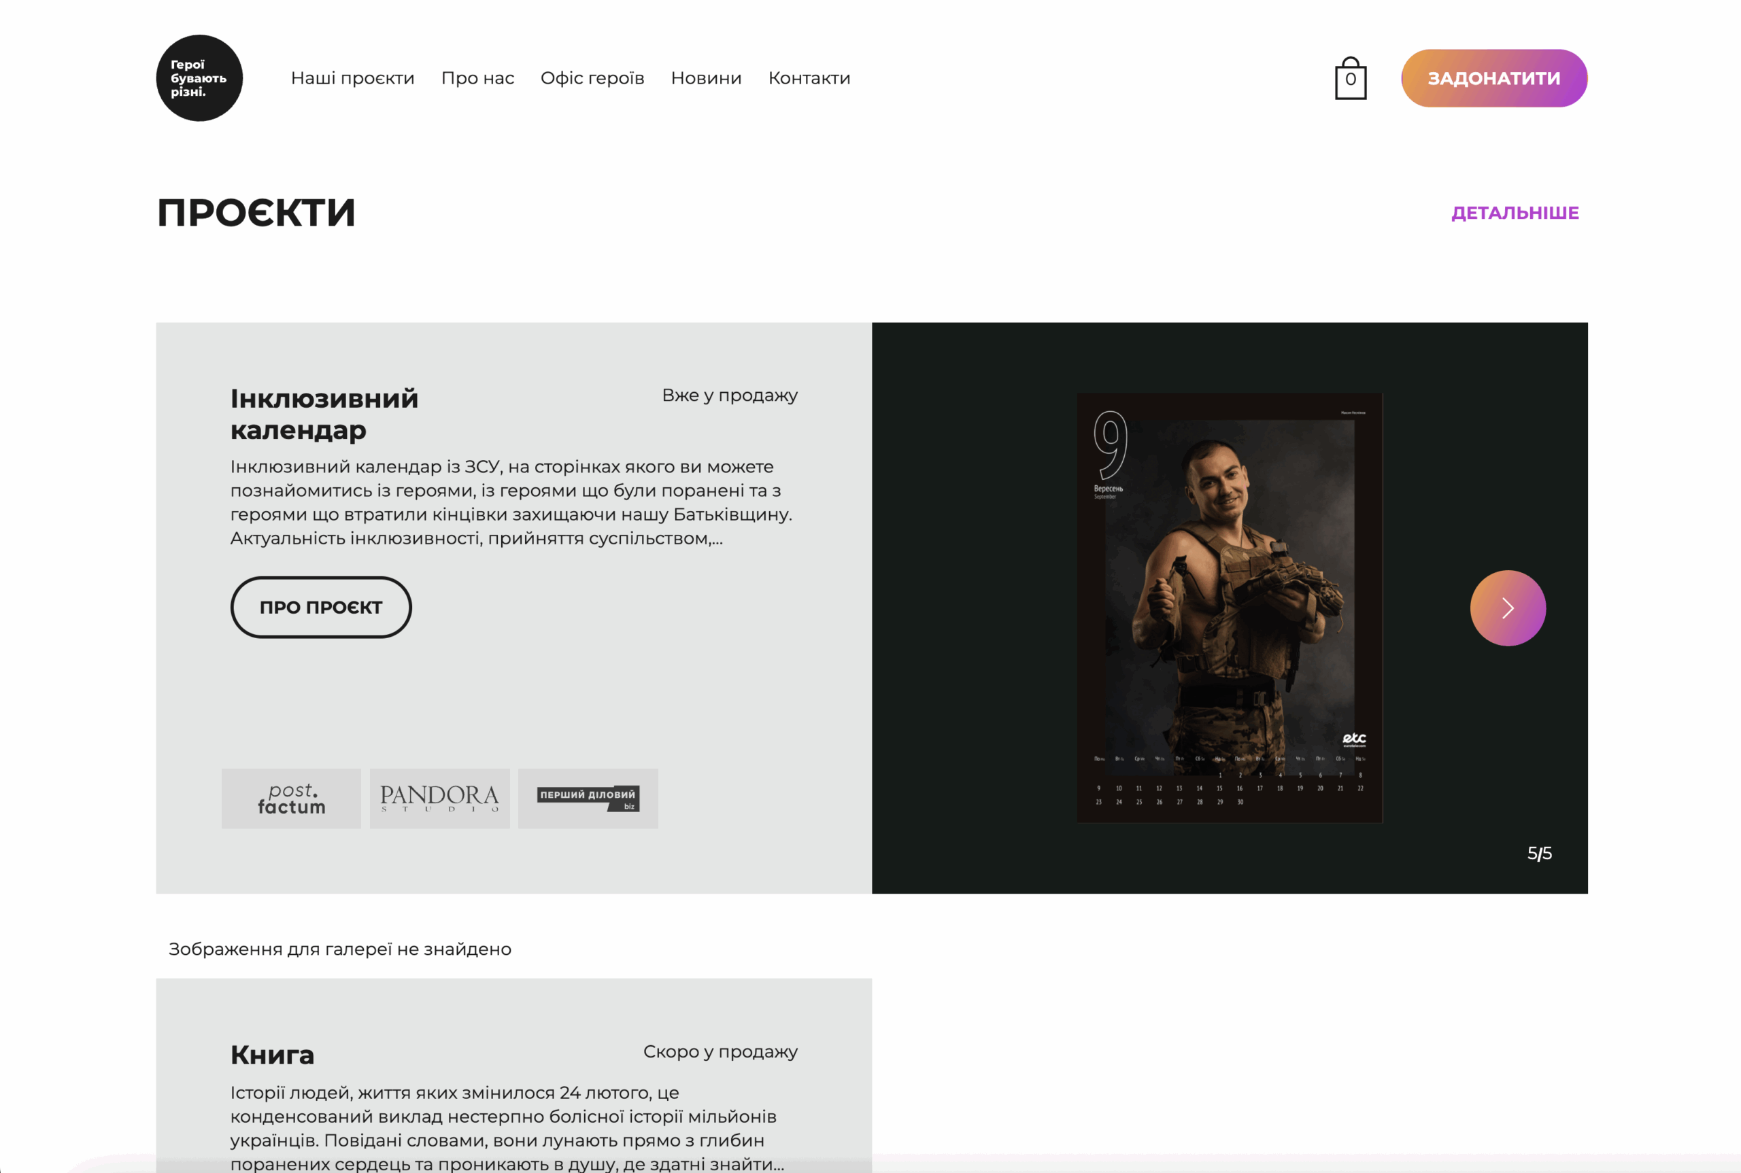This screenshot has width=1741, height=1173.
Task: Click the calendar September image thumbnail
Action: click(x=1229, y=608)
